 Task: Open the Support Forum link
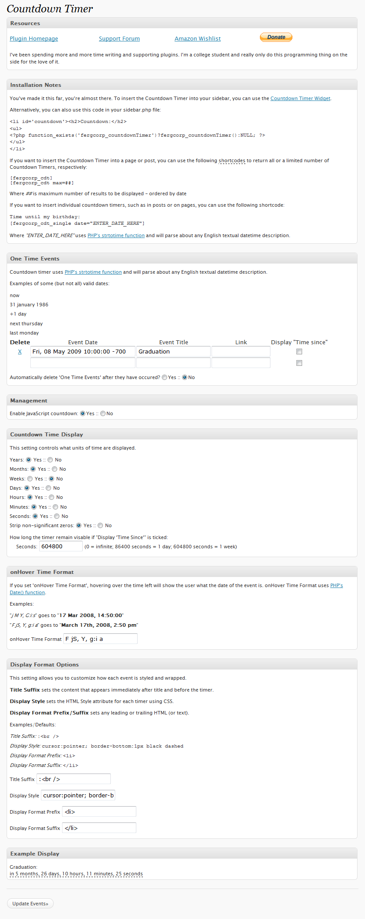(x=119, y=39)
